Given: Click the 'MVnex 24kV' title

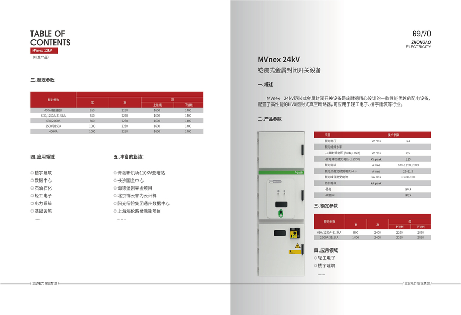Looking at the screenshot, I should pos(278,60).
